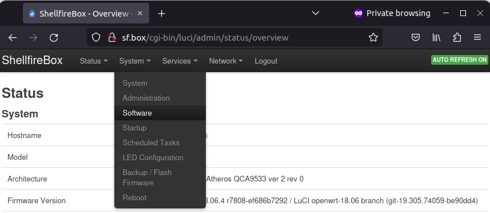The width and height of the screenshot is (490, 213).
Task: Expand the Services dropdown menu
Action: 180,61
